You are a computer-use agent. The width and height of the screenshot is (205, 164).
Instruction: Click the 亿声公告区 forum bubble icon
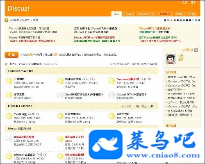tap(112, 116)
